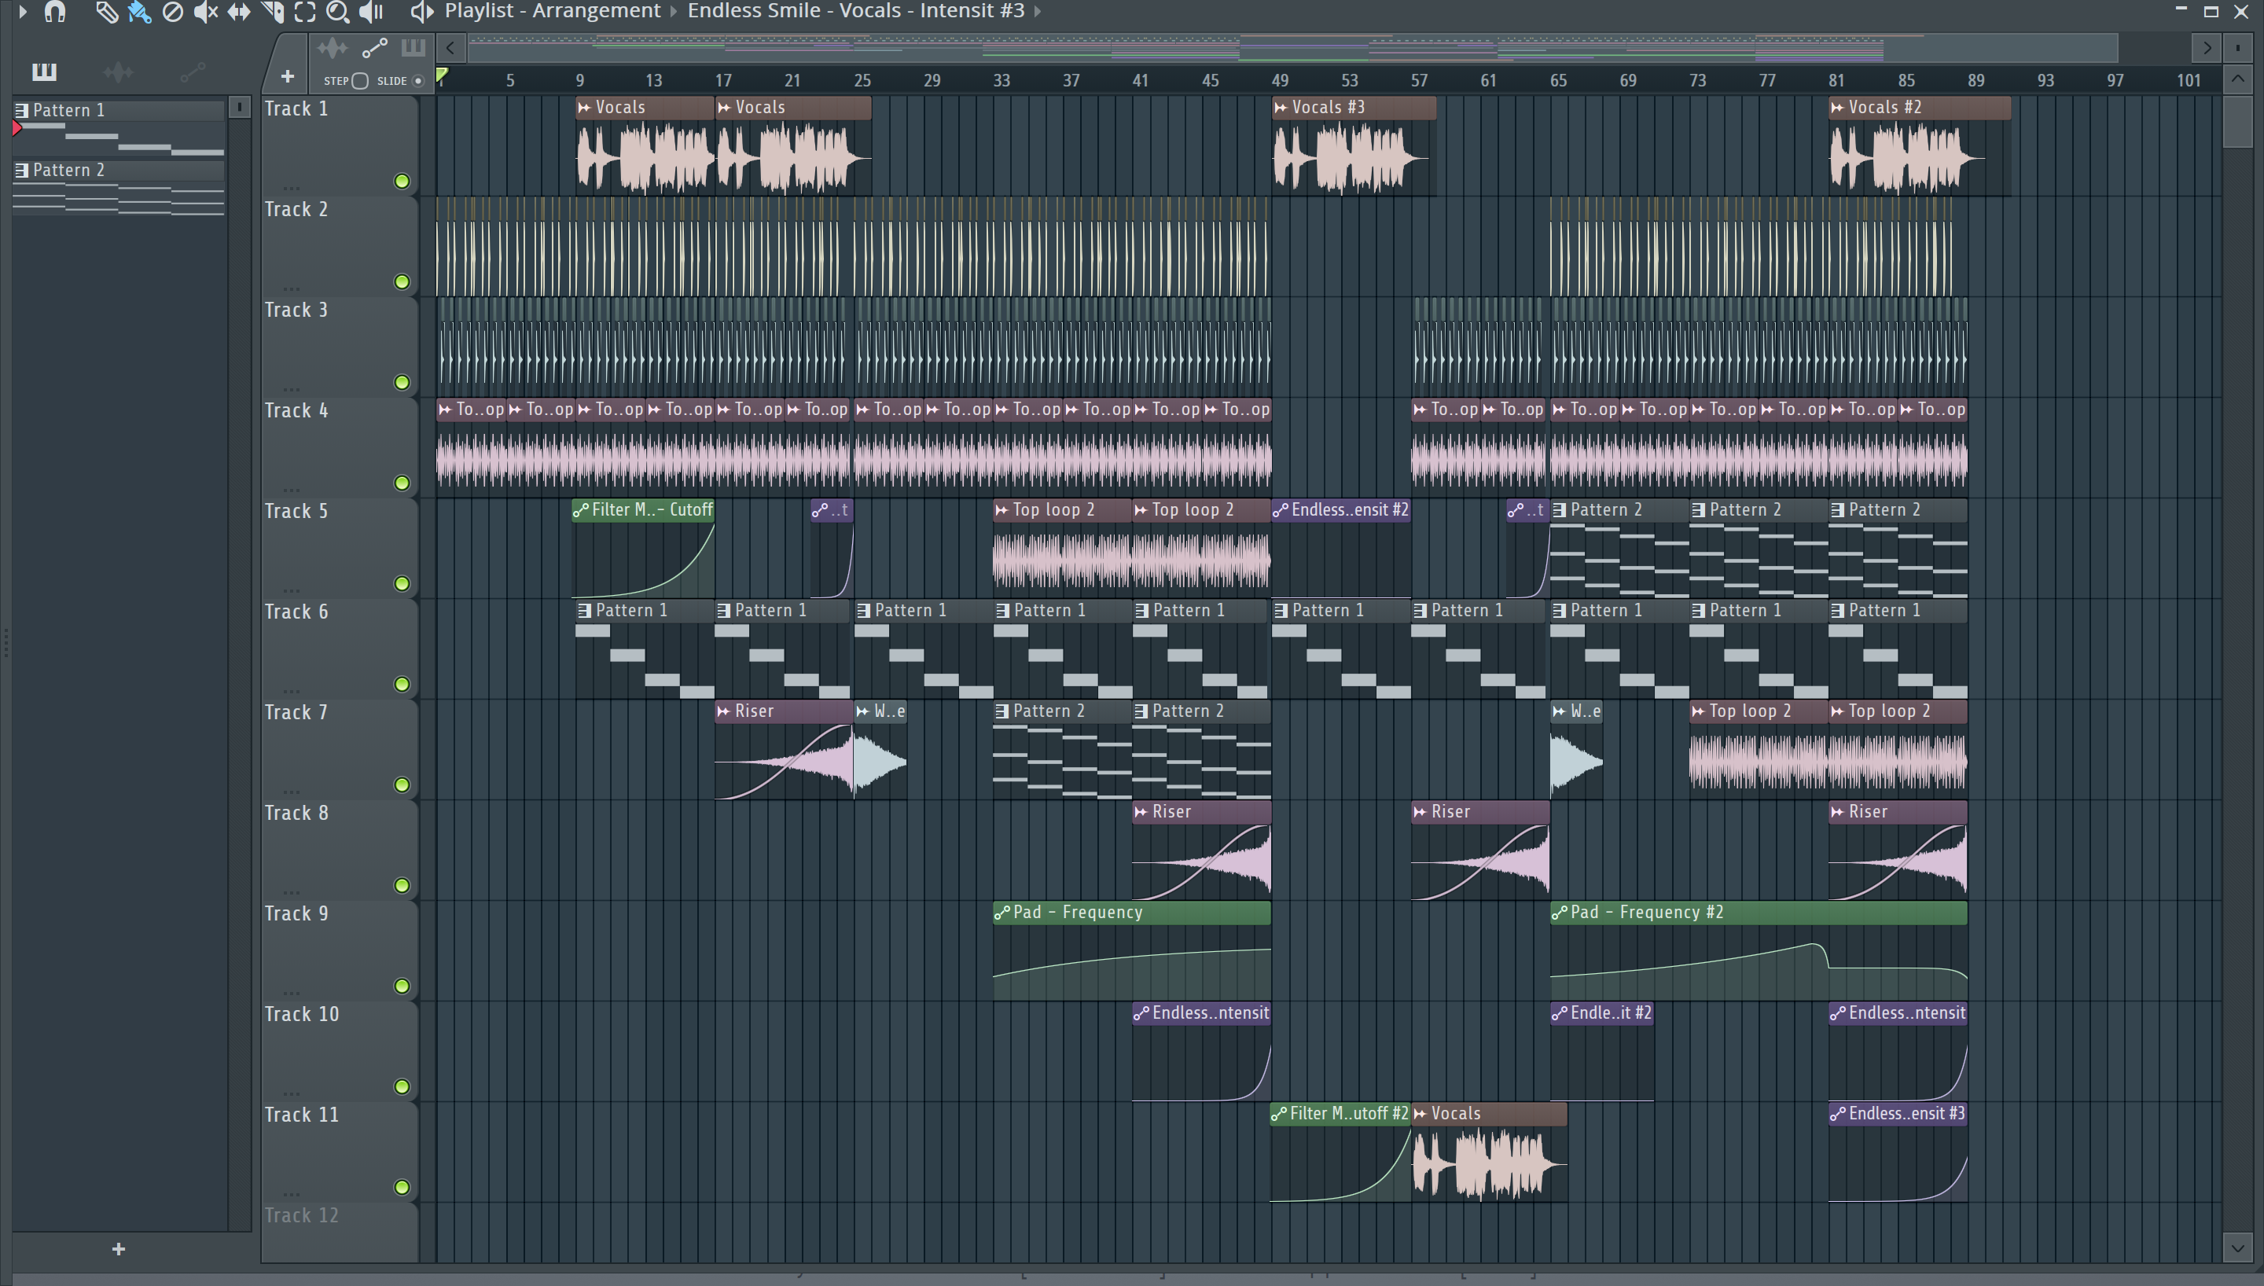Mute Track 4 using its green LED
2264x1286 pixels.
pos(402,483)
